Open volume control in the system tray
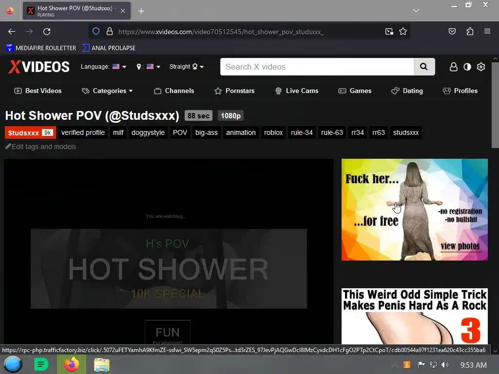 click(444, 365)
